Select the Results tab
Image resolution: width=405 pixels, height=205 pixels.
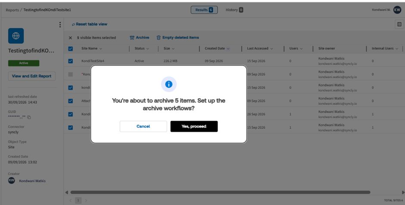[204, 10]
